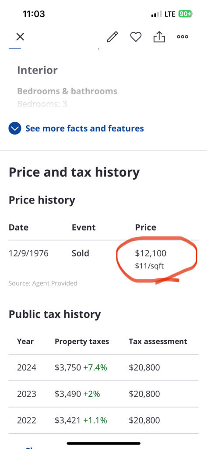Save the home with the heart icon

136,37
